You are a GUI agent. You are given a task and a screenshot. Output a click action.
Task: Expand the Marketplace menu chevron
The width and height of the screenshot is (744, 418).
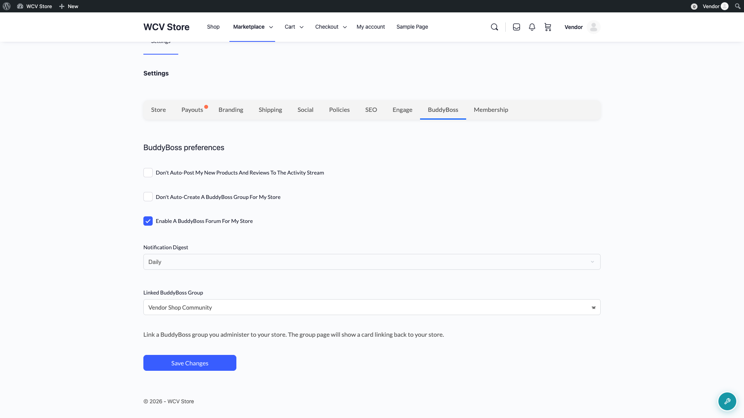[x=271, y=27]
